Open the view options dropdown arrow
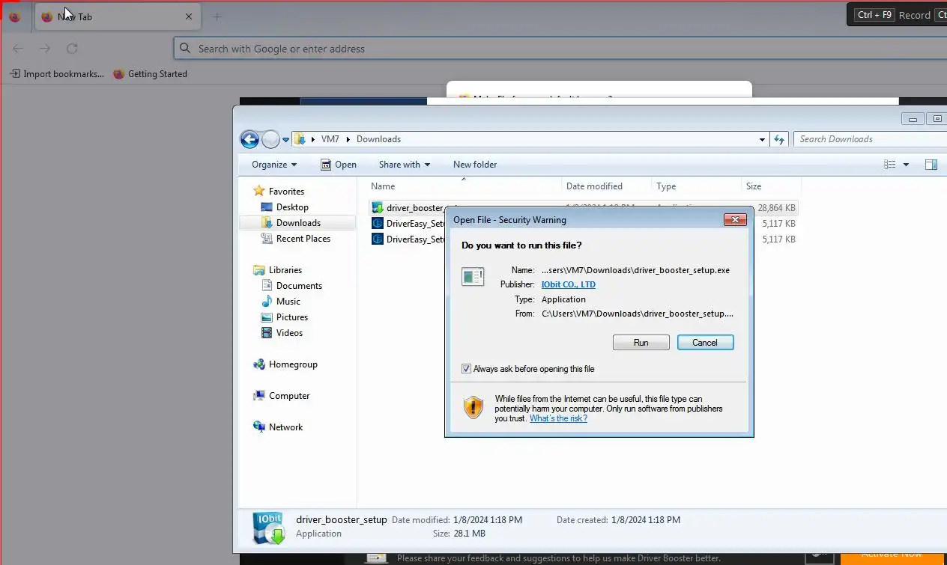 906,165
